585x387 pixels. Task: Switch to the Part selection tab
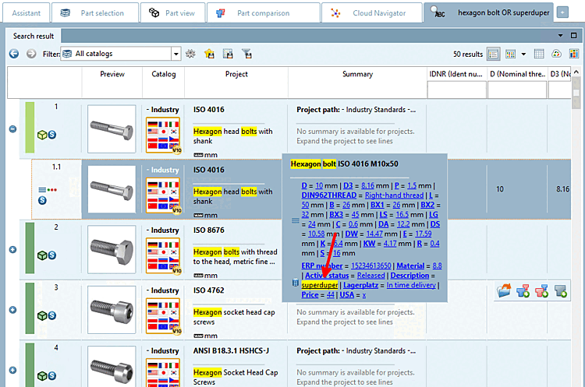[94, 13]
